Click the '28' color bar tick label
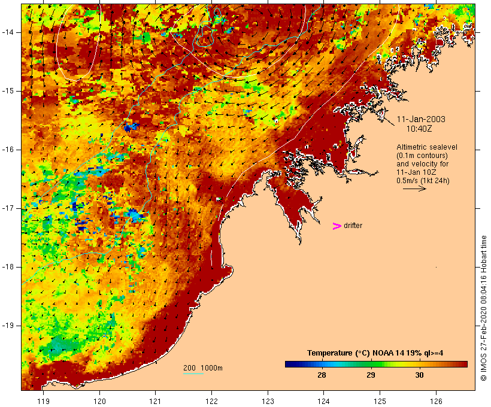 tap(322, 375)
